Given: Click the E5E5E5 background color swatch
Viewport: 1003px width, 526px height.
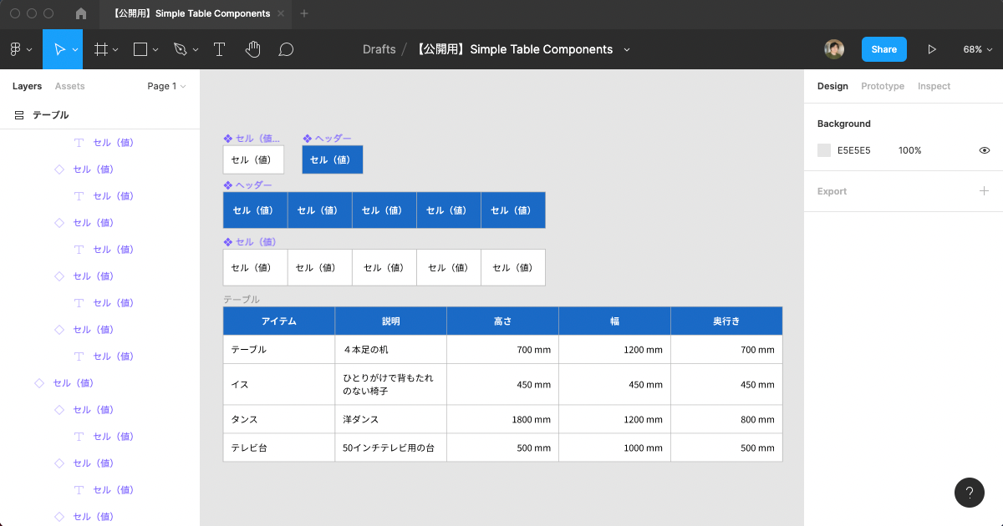Looking at the screenshot, I should 824,150.
